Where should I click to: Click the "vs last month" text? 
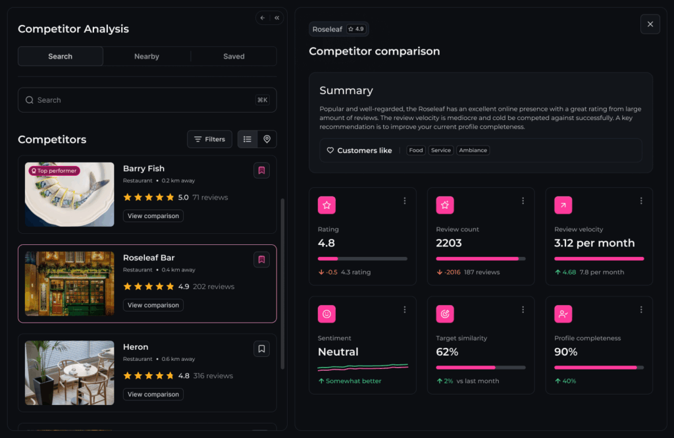478,381
